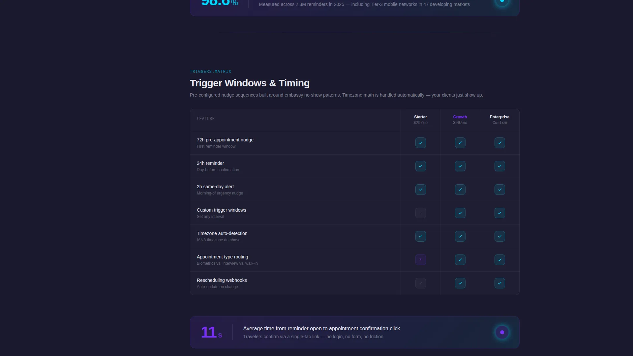Image resolution: width=633 pixels, height=356 pixels.
Task: Click 'Biometrics vs. interview vs. walk-in' subtext
Action: [227, 263]
